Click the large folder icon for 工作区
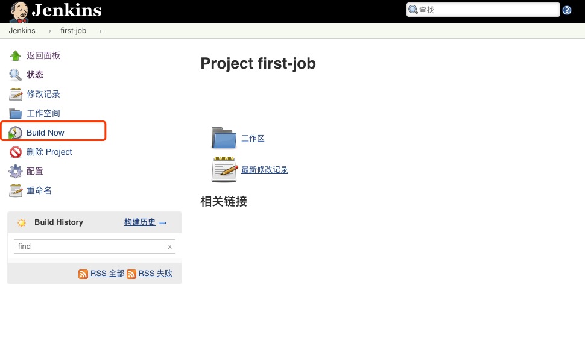The height and width of the screenshot is (341, 585). tap(224, 138)
